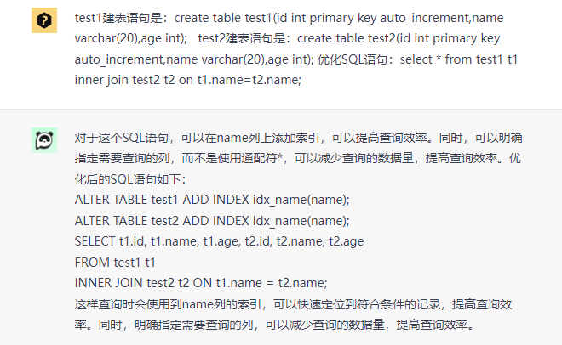Image resolution: width=562 pixels, height=345 pixels.
Task: Click the uppercase INNER JOIN test2 t2 ON line
Action: pyautogui.click(x=201, y=283)
